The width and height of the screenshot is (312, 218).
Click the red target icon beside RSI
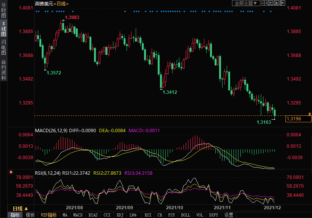click(11, 172)
